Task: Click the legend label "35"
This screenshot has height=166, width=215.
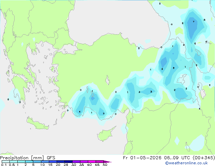Action: 81,165
